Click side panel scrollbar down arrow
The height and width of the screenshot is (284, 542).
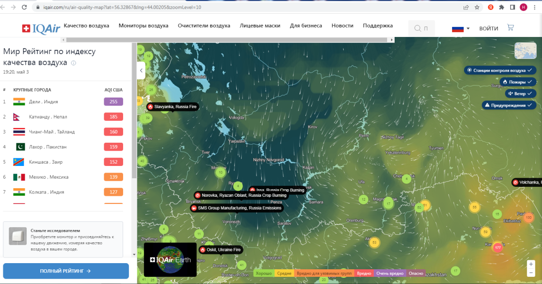click(x=134, y=255)
